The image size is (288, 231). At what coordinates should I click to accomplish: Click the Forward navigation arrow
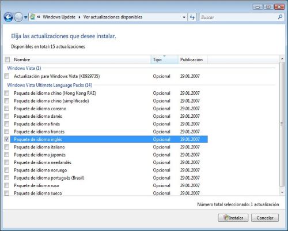pyautogui.click(x=18, y=17)
